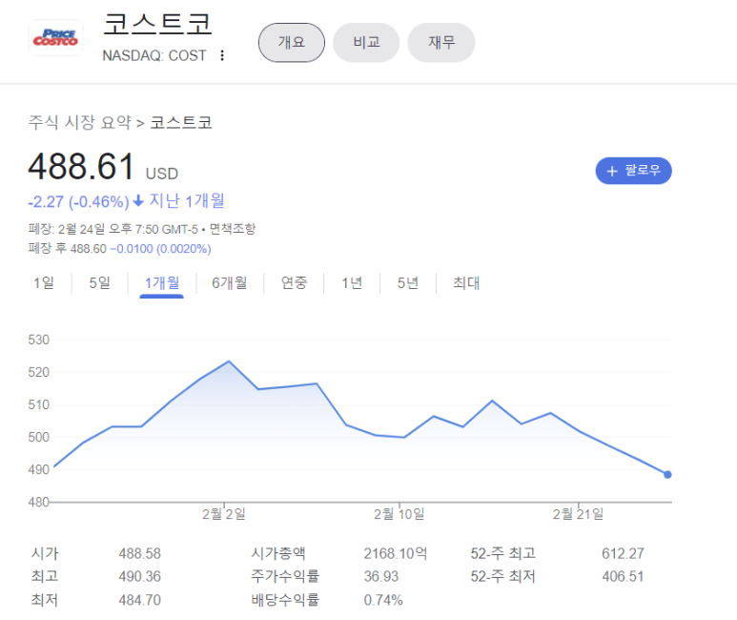Click the 52-주 최고 value 612.27
The height and width of the screenshot is (620, 737).
pyautogui.click(x=623, y=553)
